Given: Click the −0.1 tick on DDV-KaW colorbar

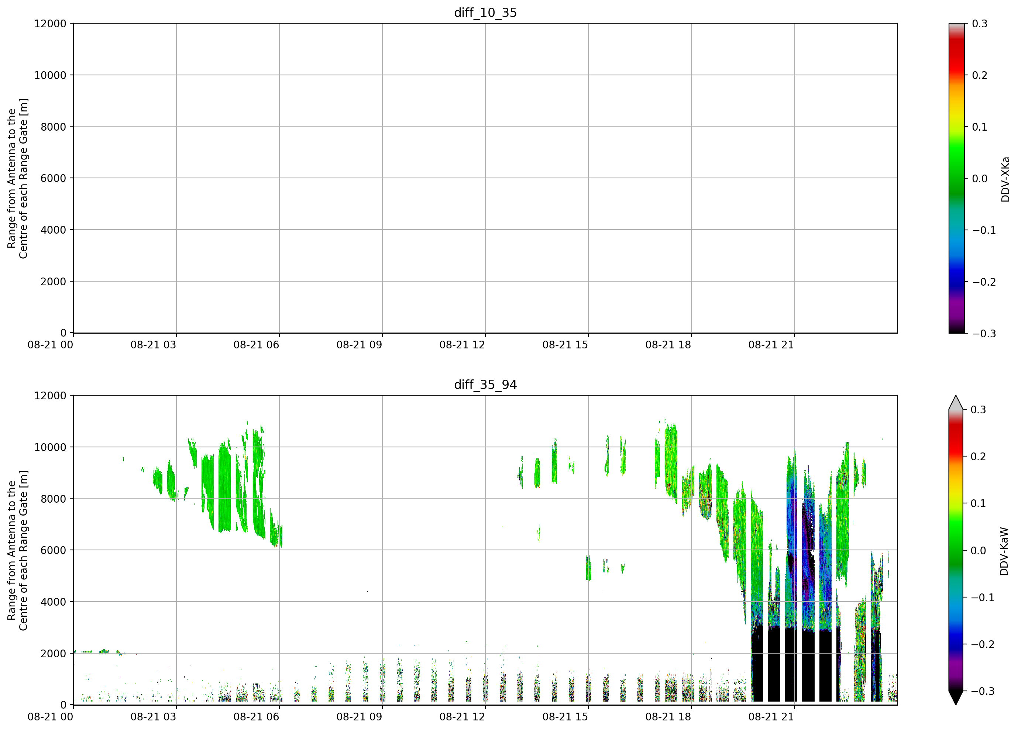Looking at the screenshot, I should pos(983,597).
